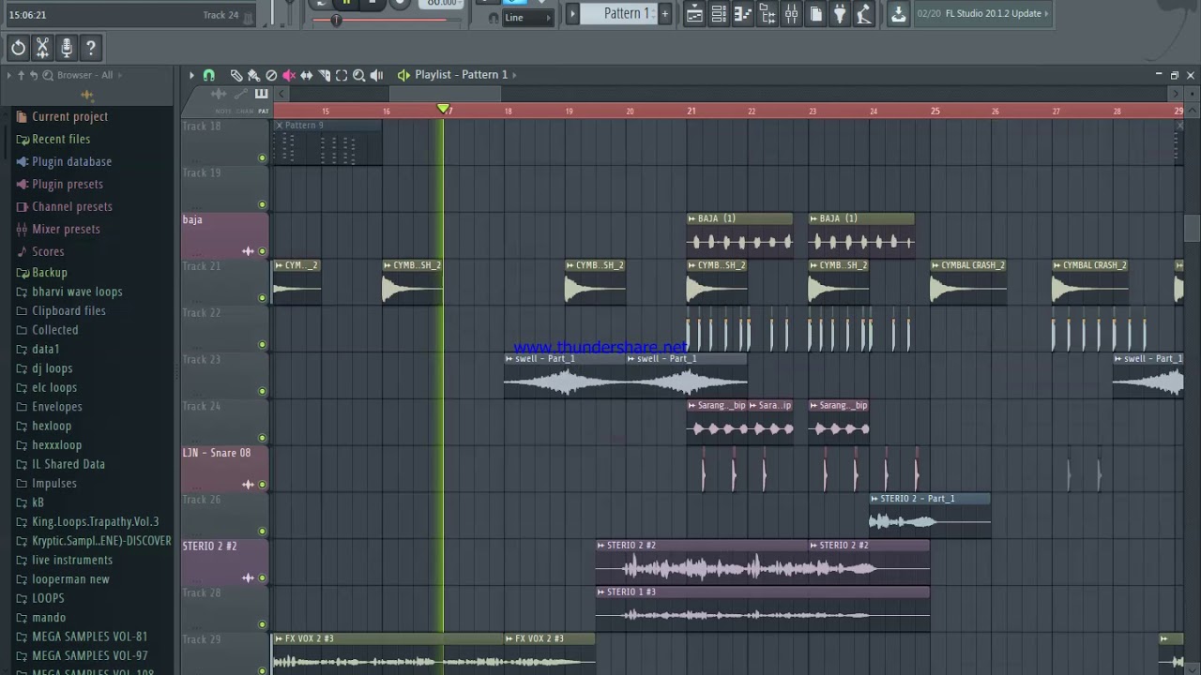Open the Pattern 1 selector dropdown
1201x675 pixels.
(617, 13)
